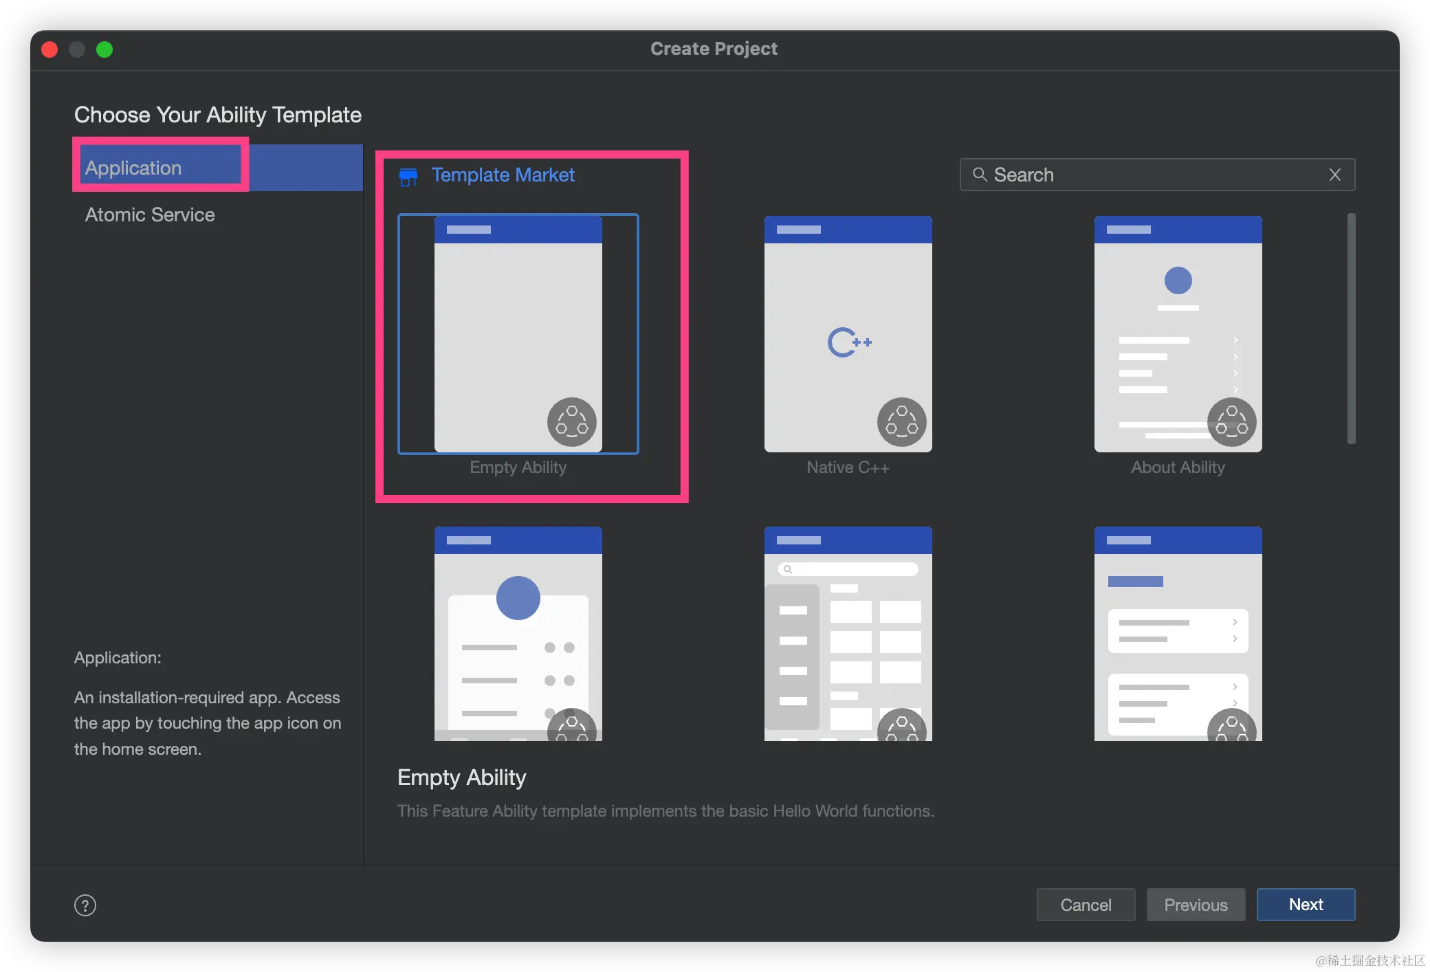Click the magnifier icon in Search box
The image size is (1430, 972).
(980, 175)
